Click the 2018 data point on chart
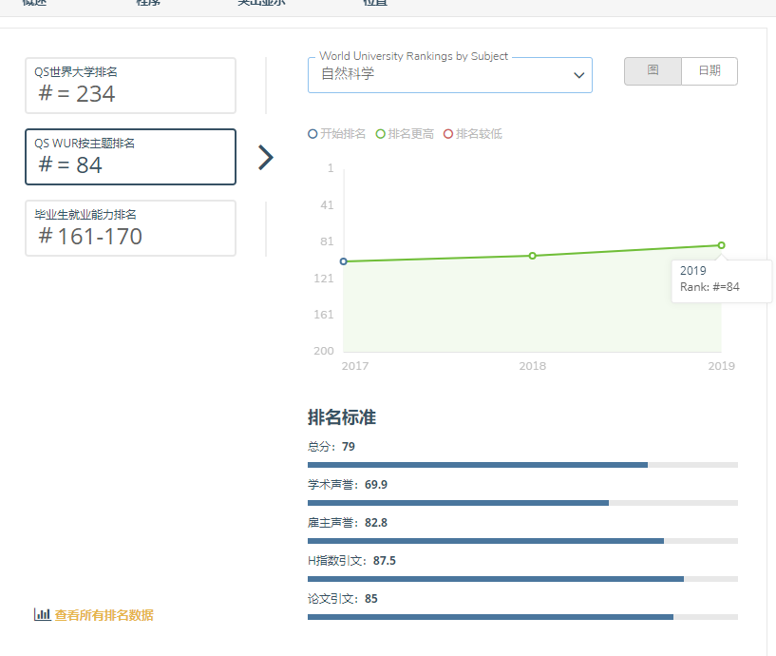776x656 pixels. [x=532, y=256]
